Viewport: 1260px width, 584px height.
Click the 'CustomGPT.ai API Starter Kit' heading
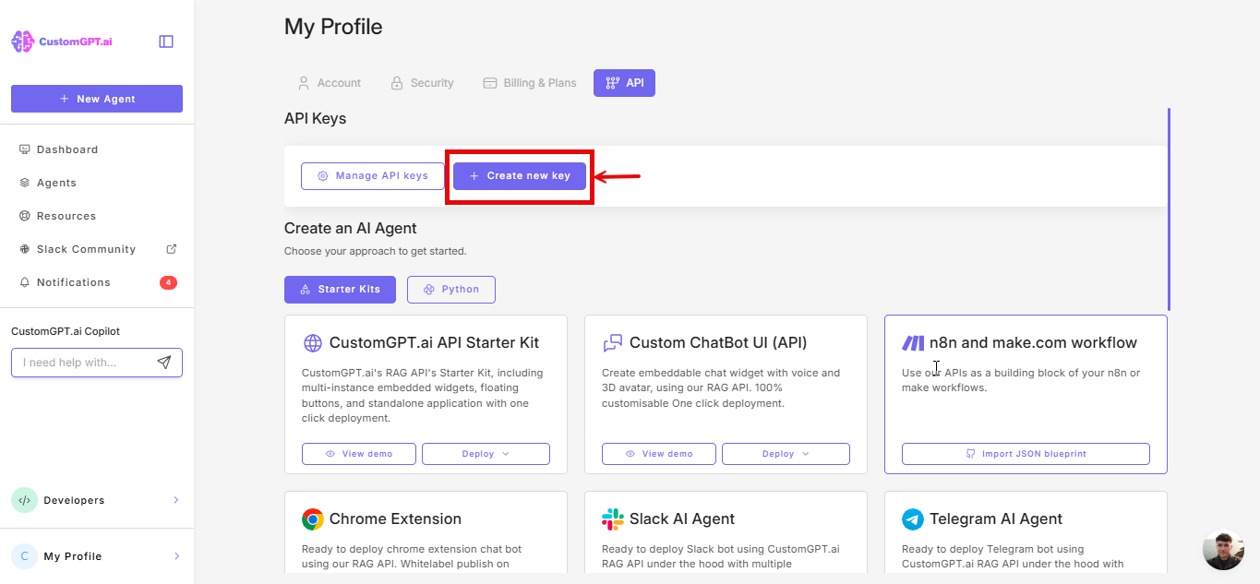click(x=434, y=343)
